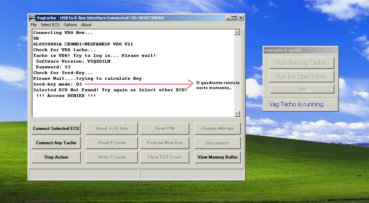Viewport: 369px width, 203px height.
Task: Click Run the Opel Immo button
Action: [x=301, y=77]
